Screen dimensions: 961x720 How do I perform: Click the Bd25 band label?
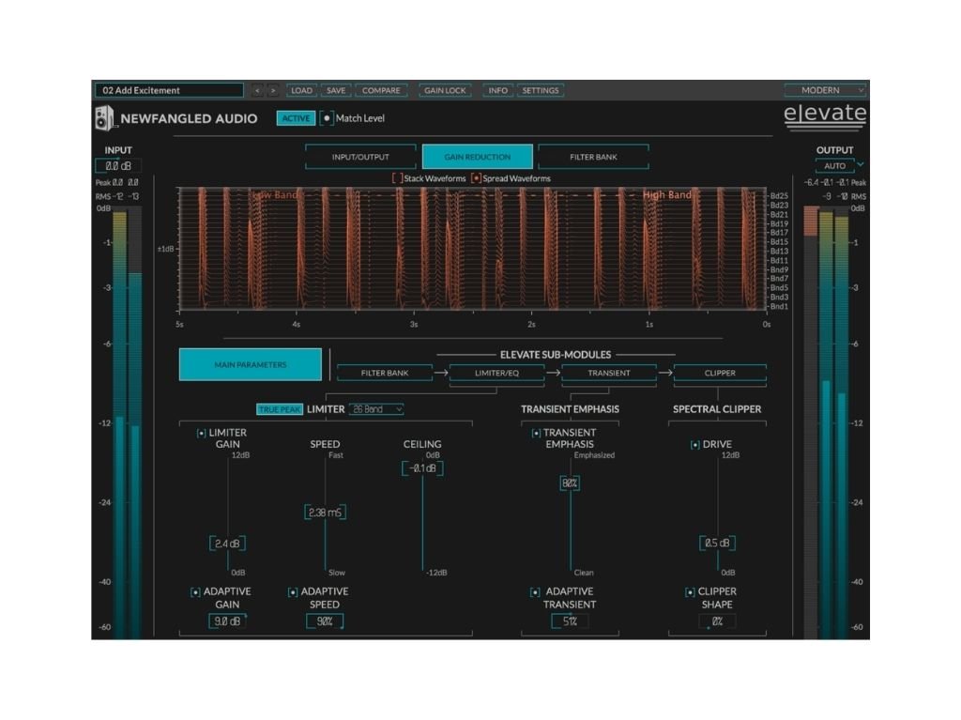point(779,196)
